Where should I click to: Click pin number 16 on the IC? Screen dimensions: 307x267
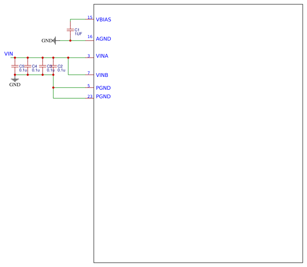(90, 37)
